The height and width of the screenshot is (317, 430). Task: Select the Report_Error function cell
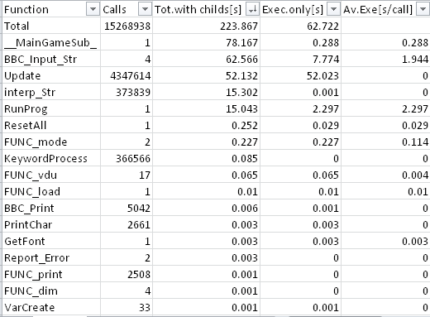(x=51, y=257)
